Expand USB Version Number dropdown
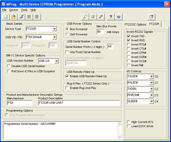The image size is (171, 142). point(57,61)
